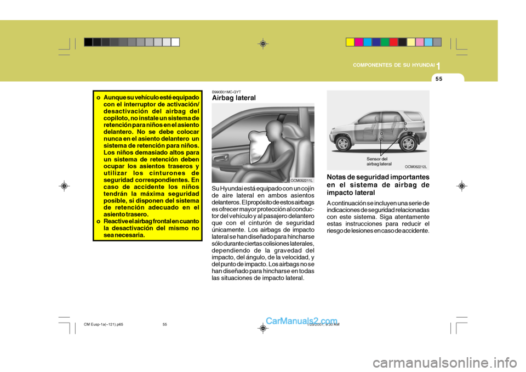Image resolution: width=526 pixels, height=372 pixels.
Task: Click the footer page number 55
Action: (x=165, y=325)
